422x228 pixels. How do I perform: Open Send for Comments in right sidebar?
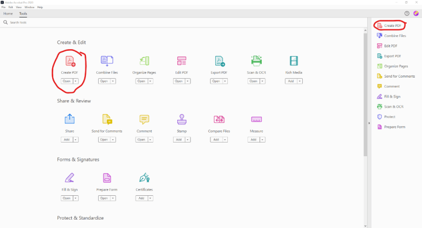coord(396,76)
